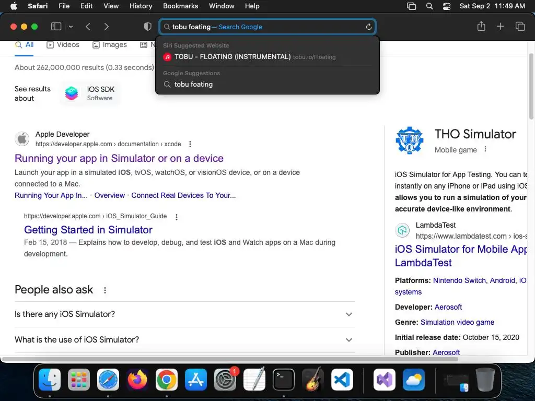
Task: Open the Apple menu
Action: [x=14, y=6]
